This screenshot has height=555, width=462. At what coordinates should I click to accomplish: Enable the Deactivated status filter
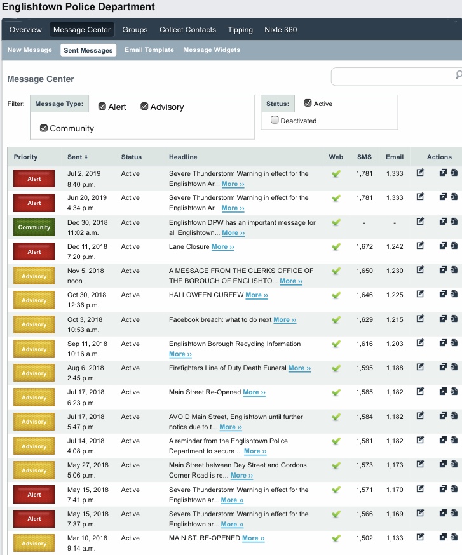(275, 120)
